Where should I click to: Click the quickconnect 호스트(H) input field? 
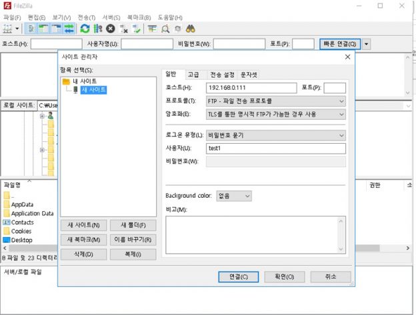[x=56, y=44]
